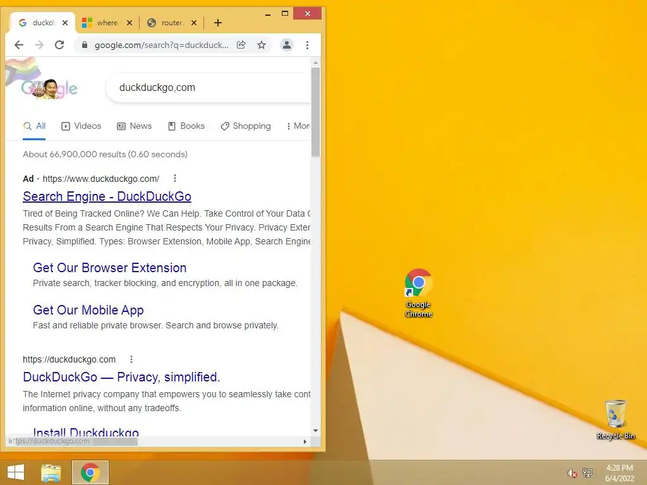
Task: Click the scrollbar down arrow
Action: click(x=316, y=431)
